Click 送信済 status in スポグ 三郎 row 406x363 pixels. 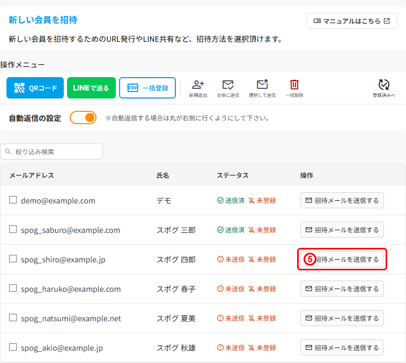point(231,230)
